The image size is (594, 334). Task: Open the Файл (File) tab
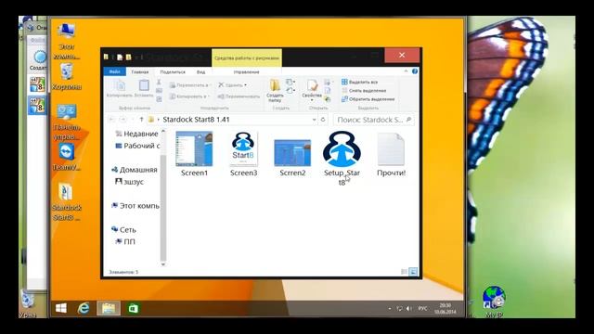pos(115,71)
